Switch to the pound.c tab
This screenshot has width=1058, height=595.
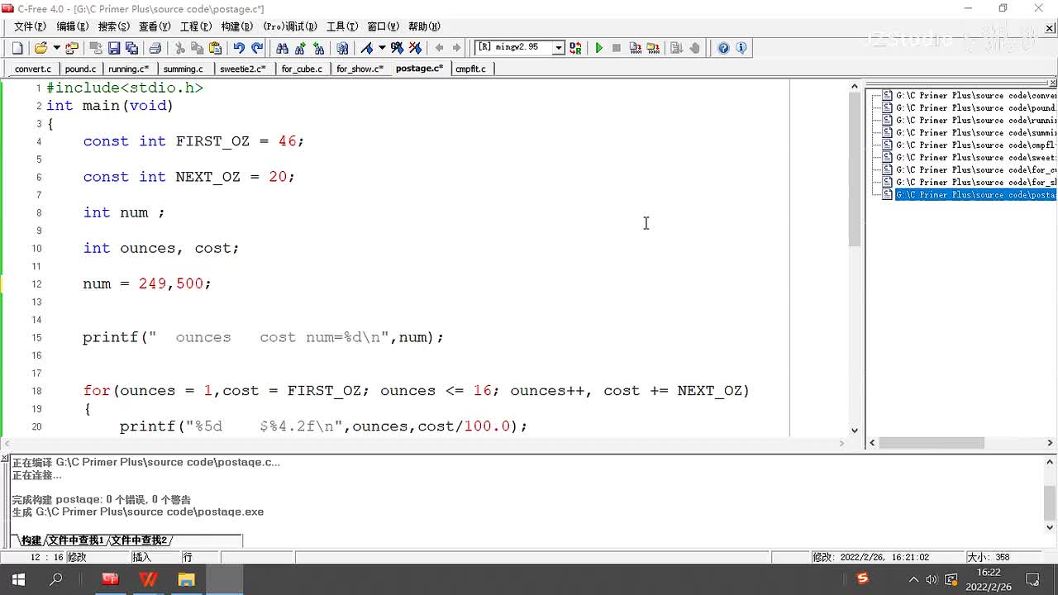coord(80,69)
